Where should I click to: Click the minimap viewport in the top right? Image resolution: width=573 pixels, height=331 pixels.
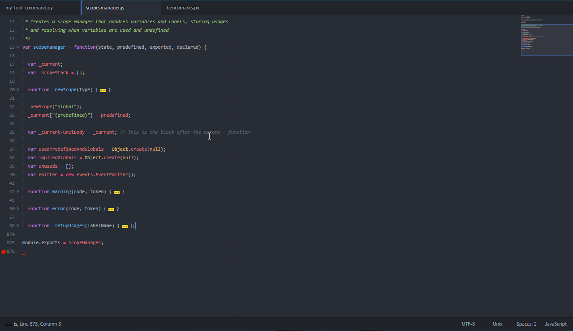(547, 40)
